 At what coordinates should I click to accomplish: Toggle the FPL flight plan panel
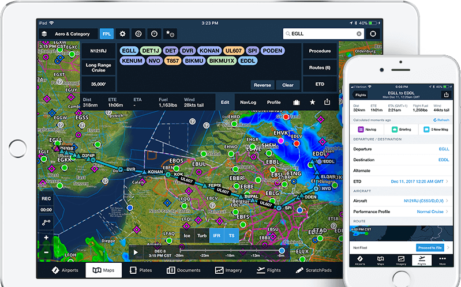click(106, 34)
